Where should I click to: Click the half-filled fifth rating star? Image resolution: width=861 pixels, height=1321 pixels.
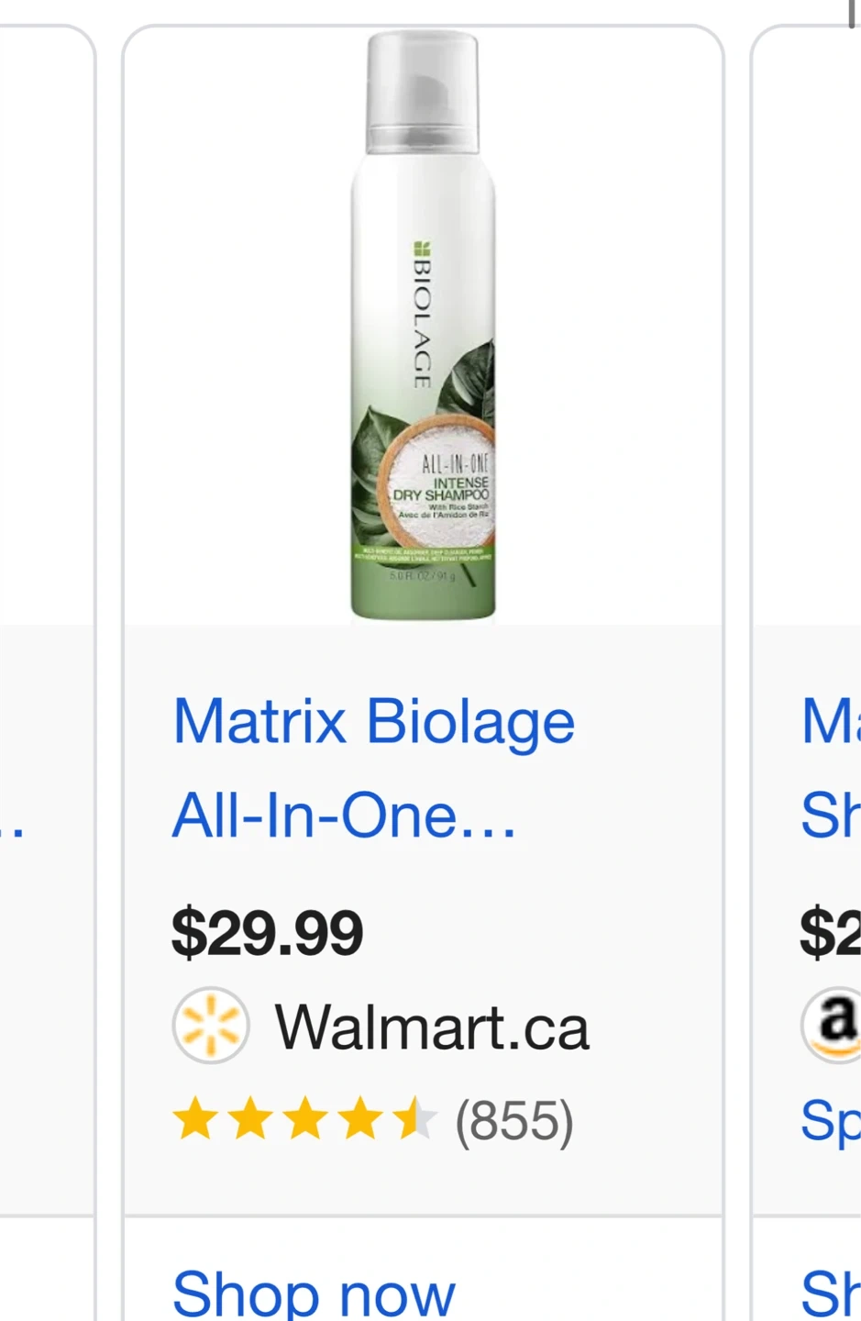pos(414,1120)
